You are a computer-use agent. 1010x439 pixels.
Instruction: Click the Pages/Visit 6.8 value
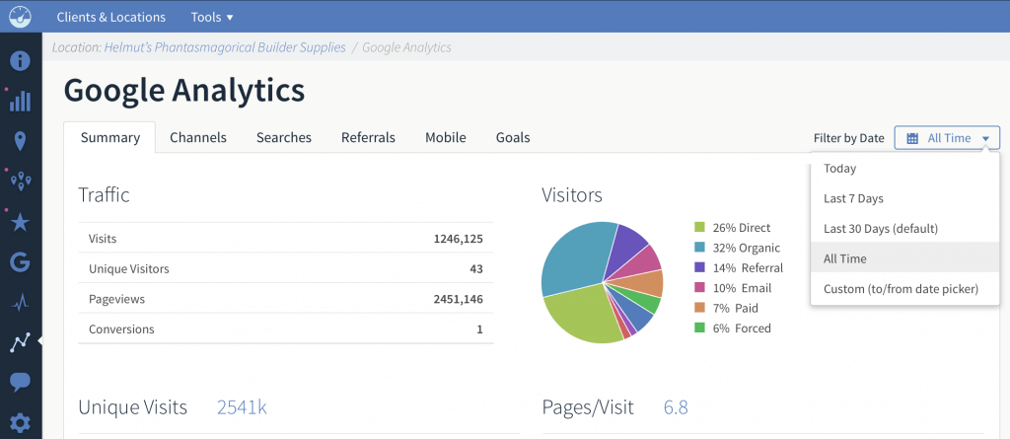pos(676,407)
